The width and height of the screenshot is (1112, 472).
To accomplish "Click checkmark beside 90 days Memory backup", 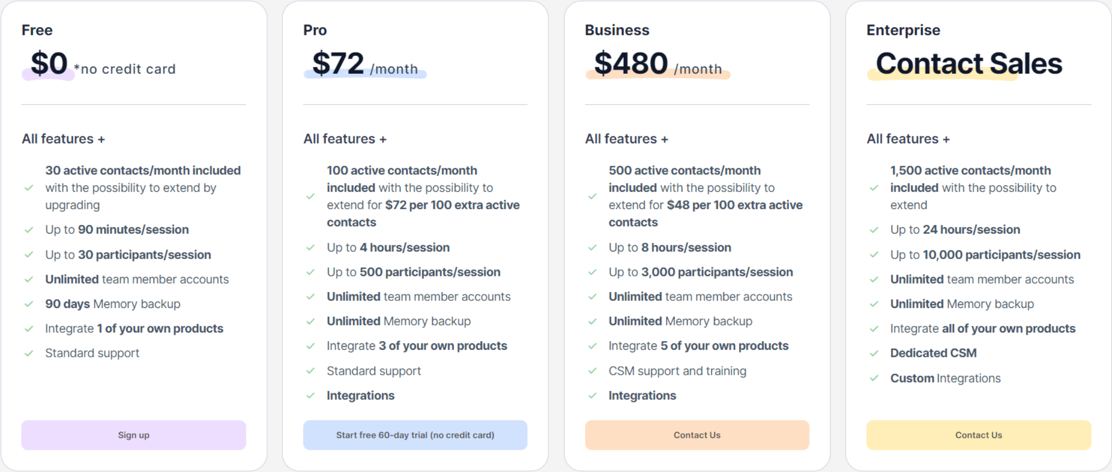I will 29,304.
